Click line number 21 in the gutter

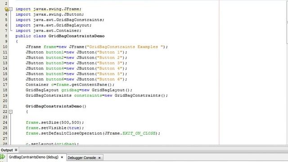(x=5, y=106)
